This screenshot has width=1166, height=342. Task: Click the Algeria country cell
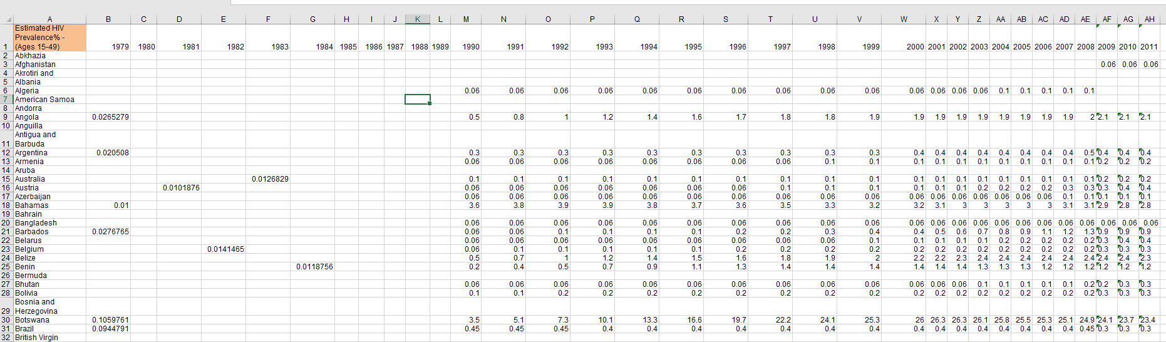coord(50,91)
